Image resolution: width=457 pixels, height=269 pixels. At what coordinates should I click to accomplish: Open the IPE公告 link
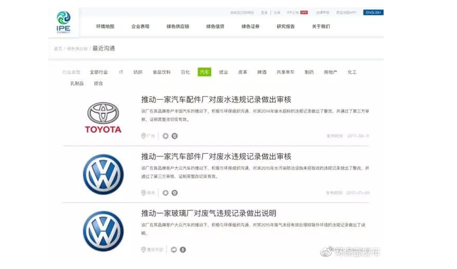[293, 12]
